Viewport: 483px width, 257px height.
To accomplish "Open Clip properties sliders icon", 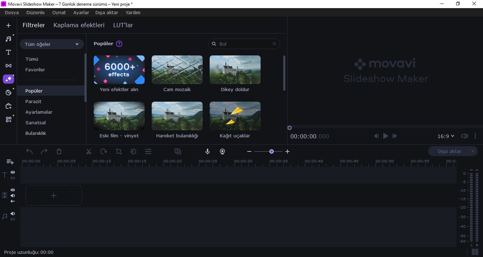I will [x=148, y=151].
